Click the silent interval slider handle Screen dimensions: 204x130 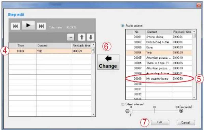coord(131,111)
